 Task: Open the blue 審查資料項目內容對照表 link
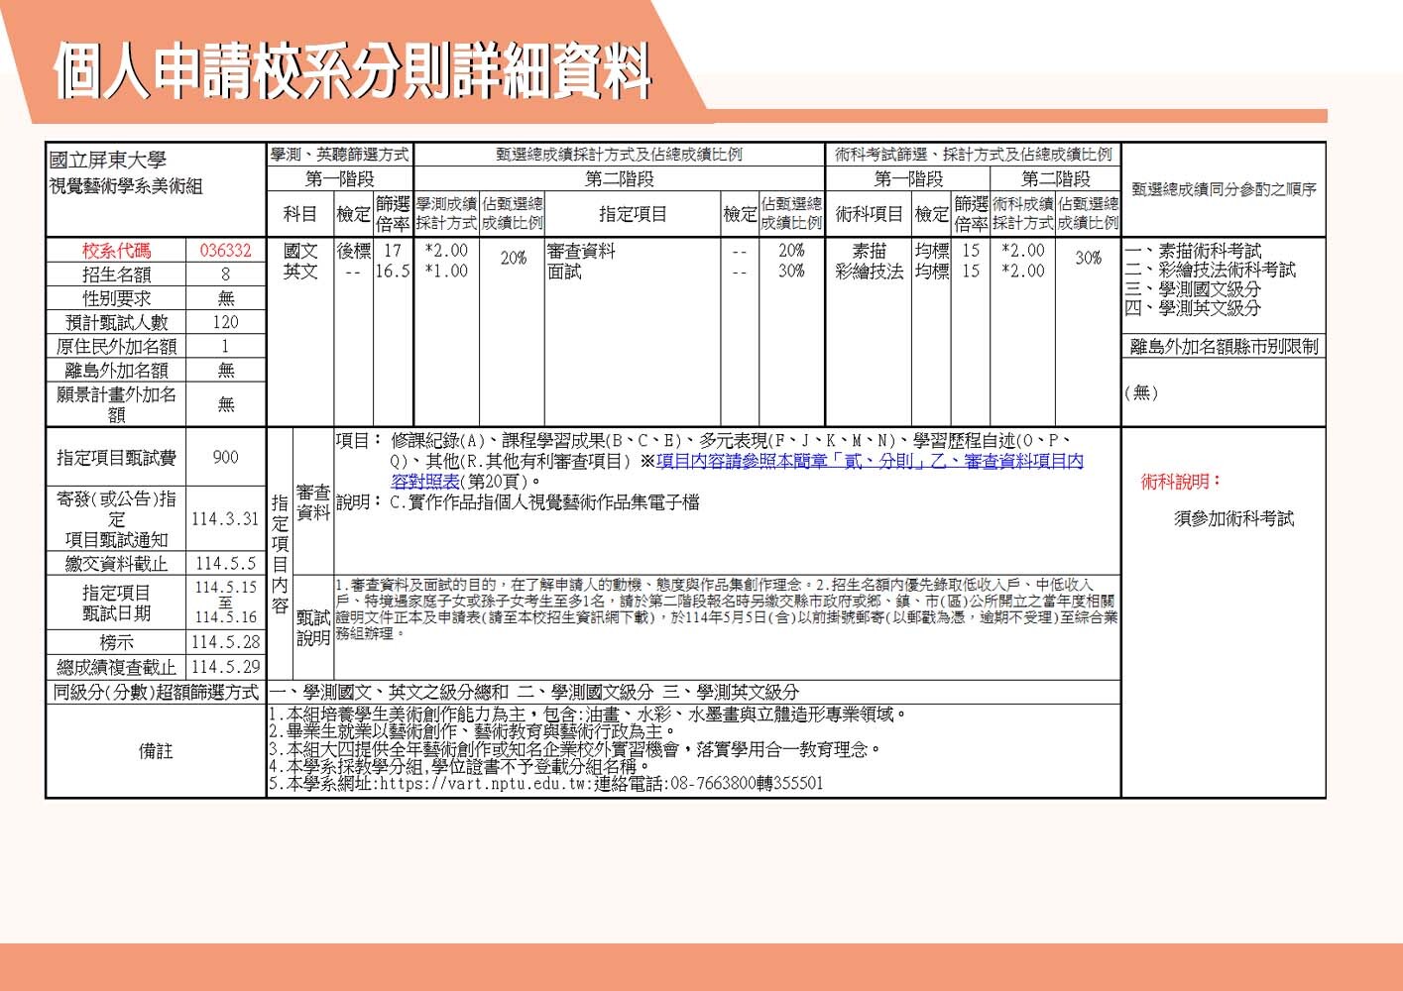tap(737, 471)
